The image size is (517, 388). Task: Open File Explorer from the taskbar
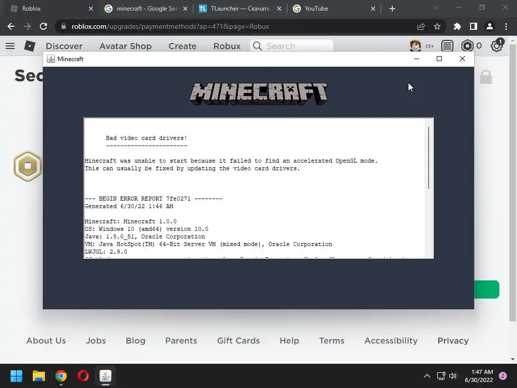38,376
